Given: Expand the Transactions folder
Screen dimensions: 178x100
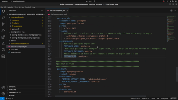Looking at the screenshot, I should pos(11,26).
